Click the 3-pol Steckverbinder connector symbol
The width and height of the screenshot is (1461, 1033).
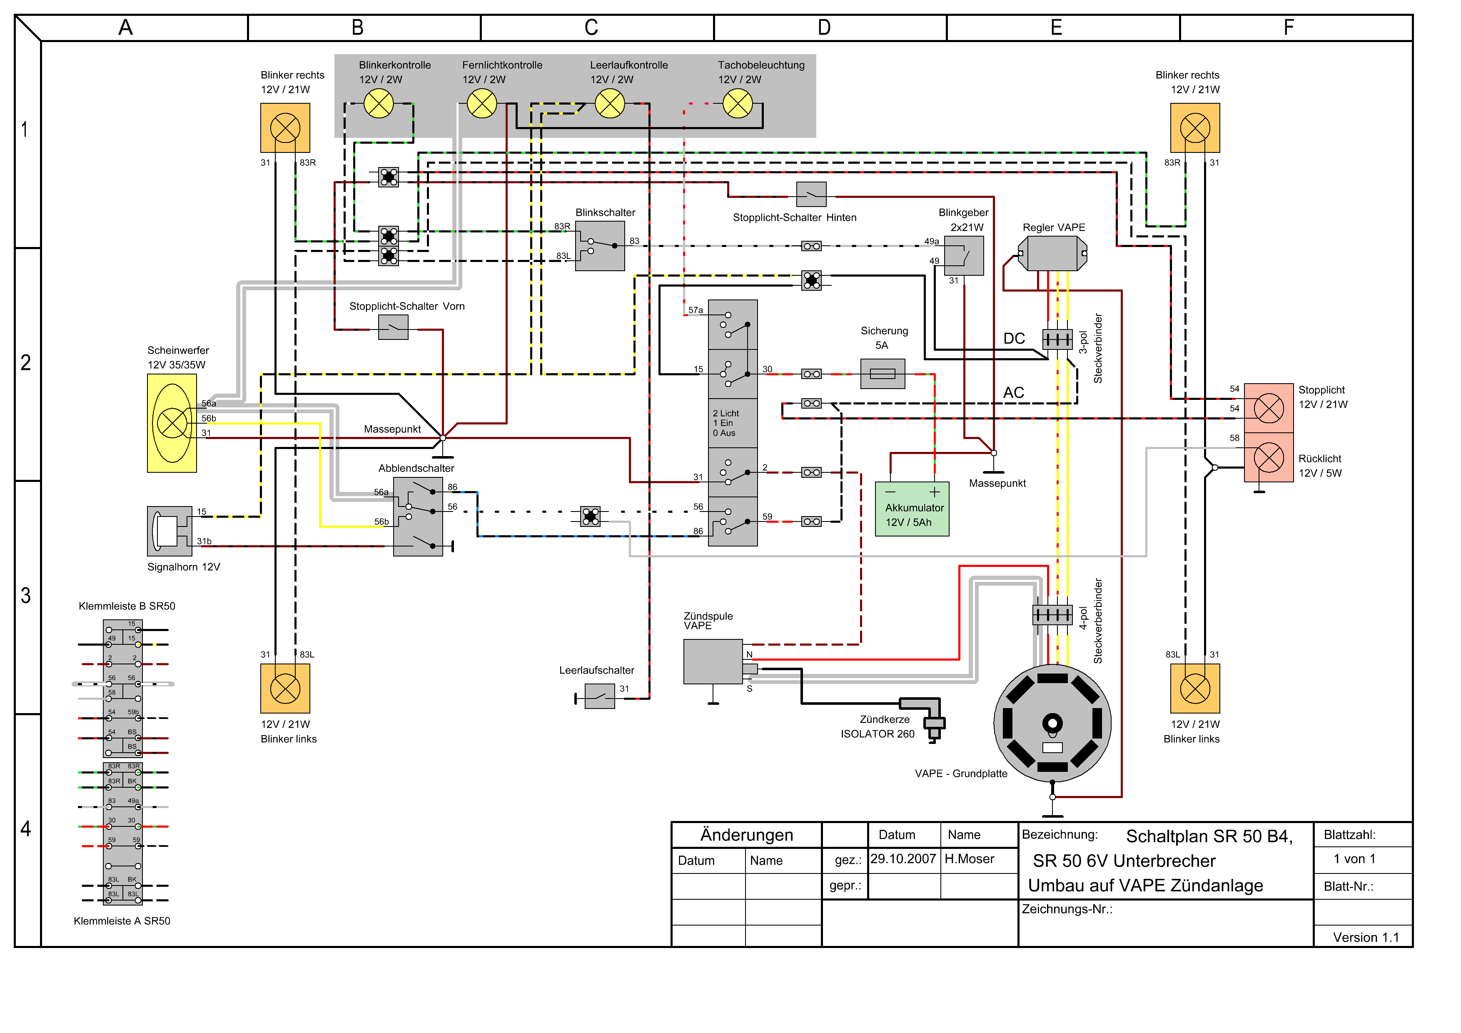(1057, 339)
